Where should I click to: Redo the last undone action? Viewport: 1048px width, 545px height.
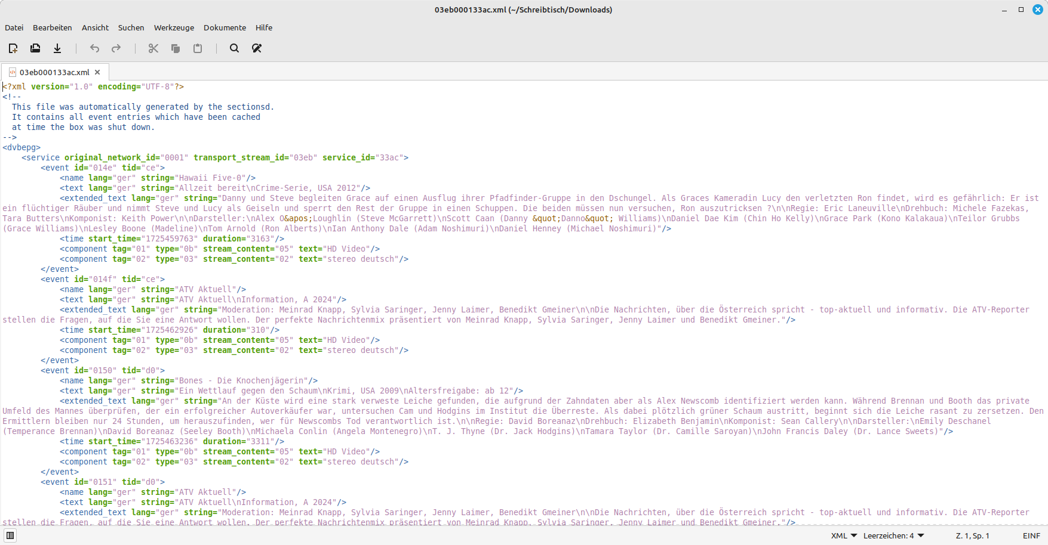coord(116,48)
